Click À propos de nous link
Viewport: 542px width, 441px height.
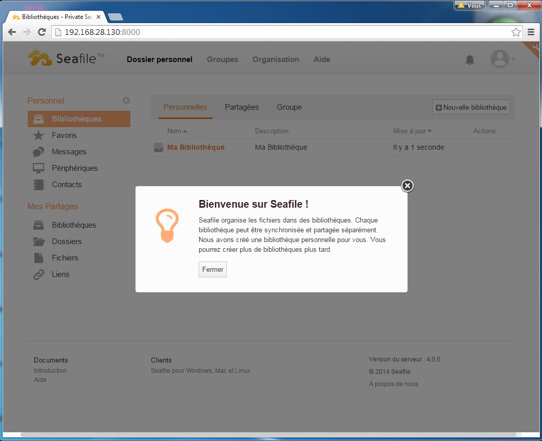(393, 384)
